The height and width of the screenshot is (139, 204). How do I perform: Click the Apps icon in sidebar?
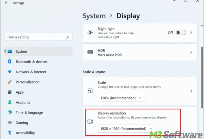coord(10,92)
